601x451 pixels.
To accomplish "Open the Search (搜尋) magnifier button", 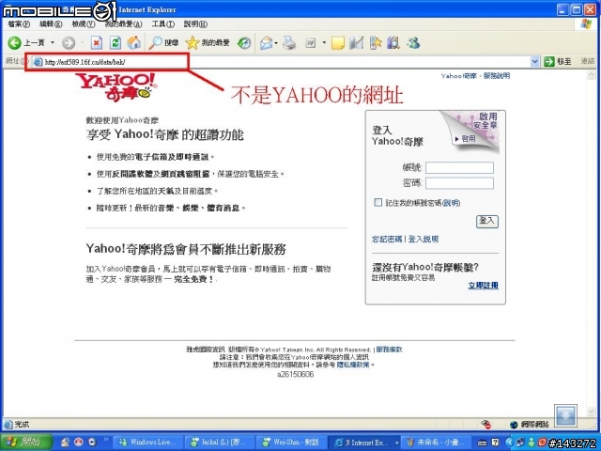I will (163, 42).
